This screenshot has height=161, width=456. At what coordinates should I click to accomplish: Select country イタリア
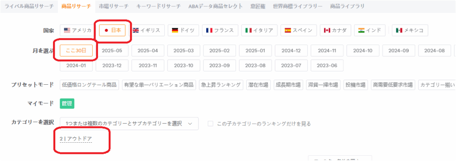click(x=259, y=30)
